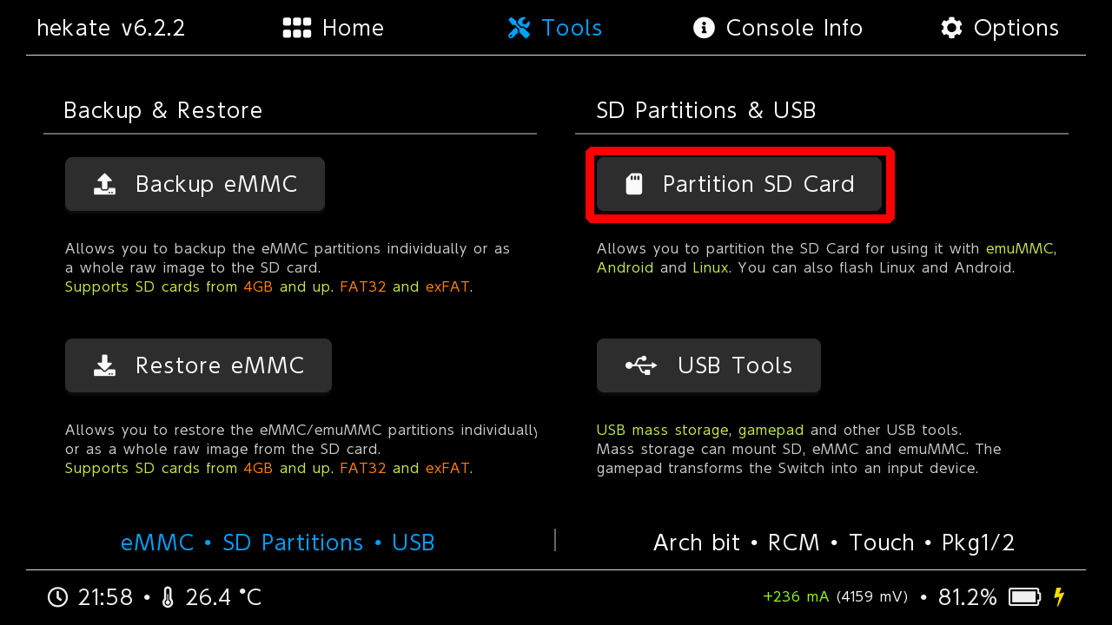Click the upload icon on Backup eMMC
This screenshot has height=625, width=1112.
pos(104,184)
